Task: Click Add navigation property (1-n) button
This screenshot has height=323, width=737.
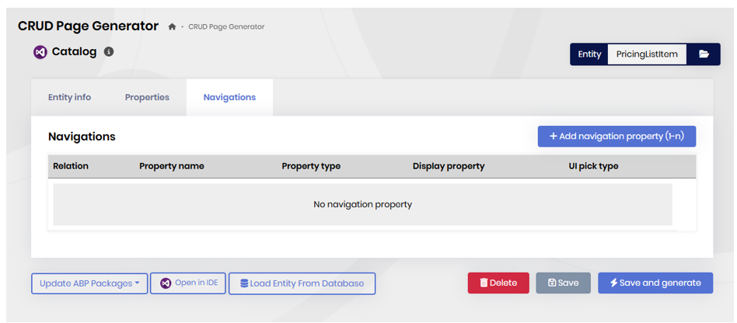Action: [x=616, y=137]
